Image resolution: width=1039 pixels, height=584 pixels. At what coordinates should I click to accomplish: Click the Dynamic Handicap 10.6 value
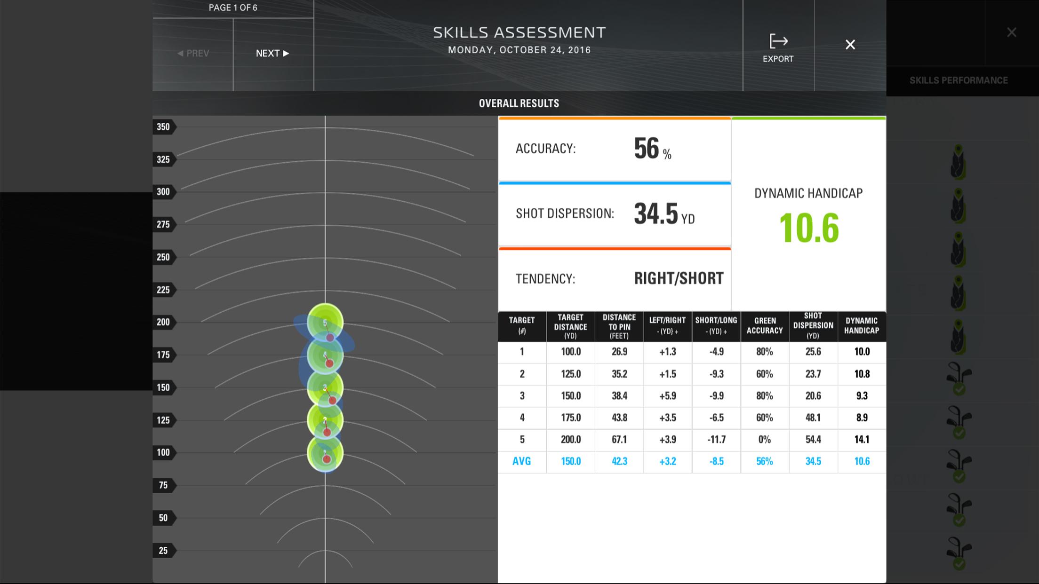808,229
